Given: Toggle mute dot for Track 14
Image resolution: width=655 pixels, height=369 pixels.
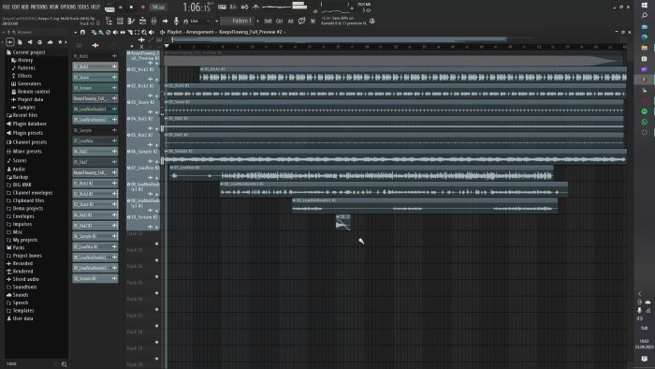Looking at the screenshot, I should (x=156, y=276).
